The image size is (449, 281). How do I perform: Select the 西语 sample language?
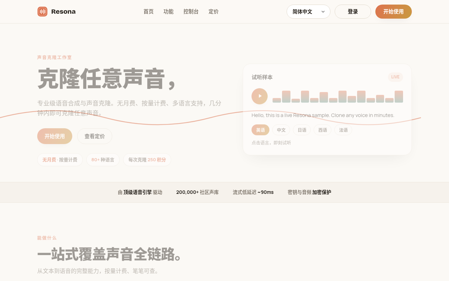(x=322, y=130)
